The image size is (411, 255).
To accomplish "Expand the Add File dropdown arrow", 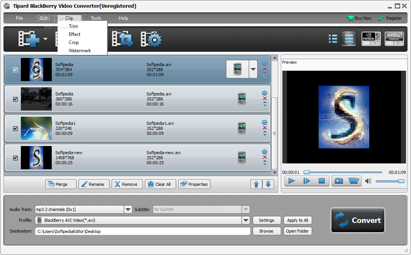I will click(x=45, y=39).
